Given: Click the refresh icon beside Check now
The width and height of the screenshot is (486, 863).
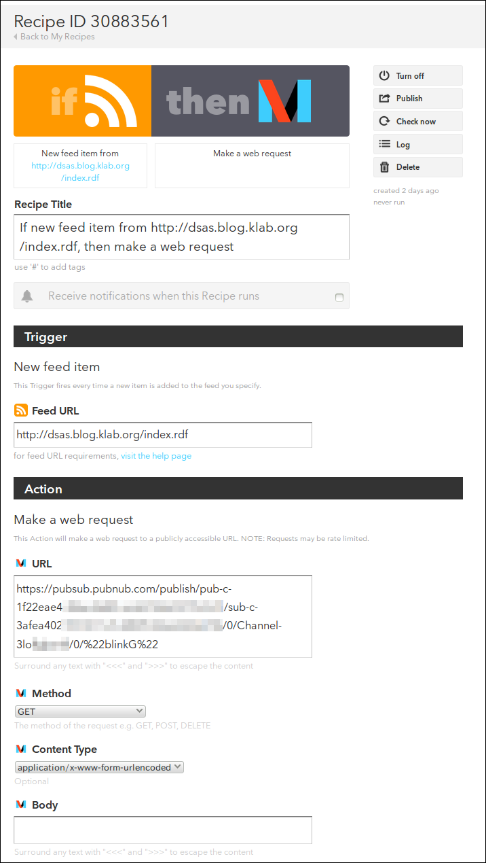Looking at the screenshot, I should (x=384, y=122).
